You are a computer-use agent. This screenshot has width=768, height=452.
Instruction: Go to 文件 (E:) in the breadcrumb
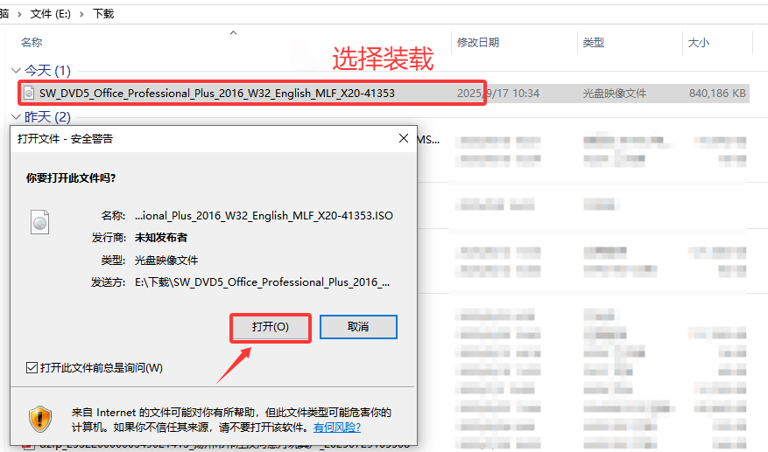click(51, 14)
